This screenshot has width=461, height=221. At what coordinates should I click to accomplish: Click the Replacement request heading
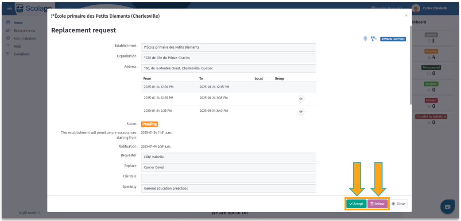(84, 30)
